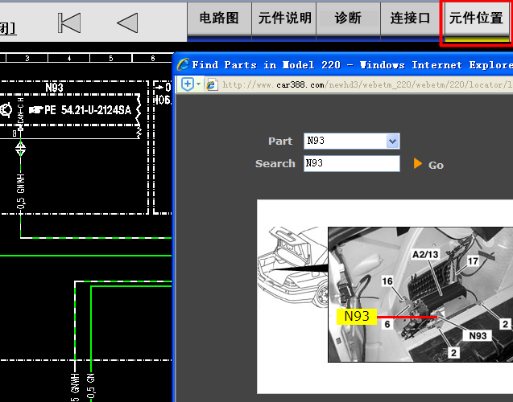The image size is (513, 402).
Task: Click the N93 component title in the diagram
Action: (x=54, y=88)
